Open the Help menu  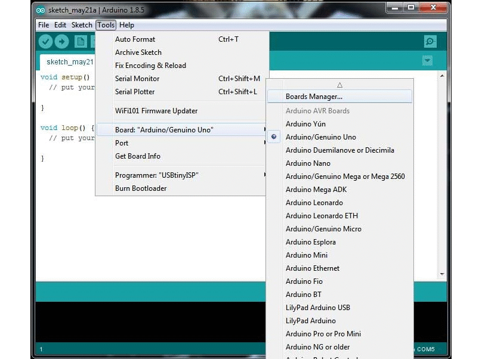tap(126, 25)
